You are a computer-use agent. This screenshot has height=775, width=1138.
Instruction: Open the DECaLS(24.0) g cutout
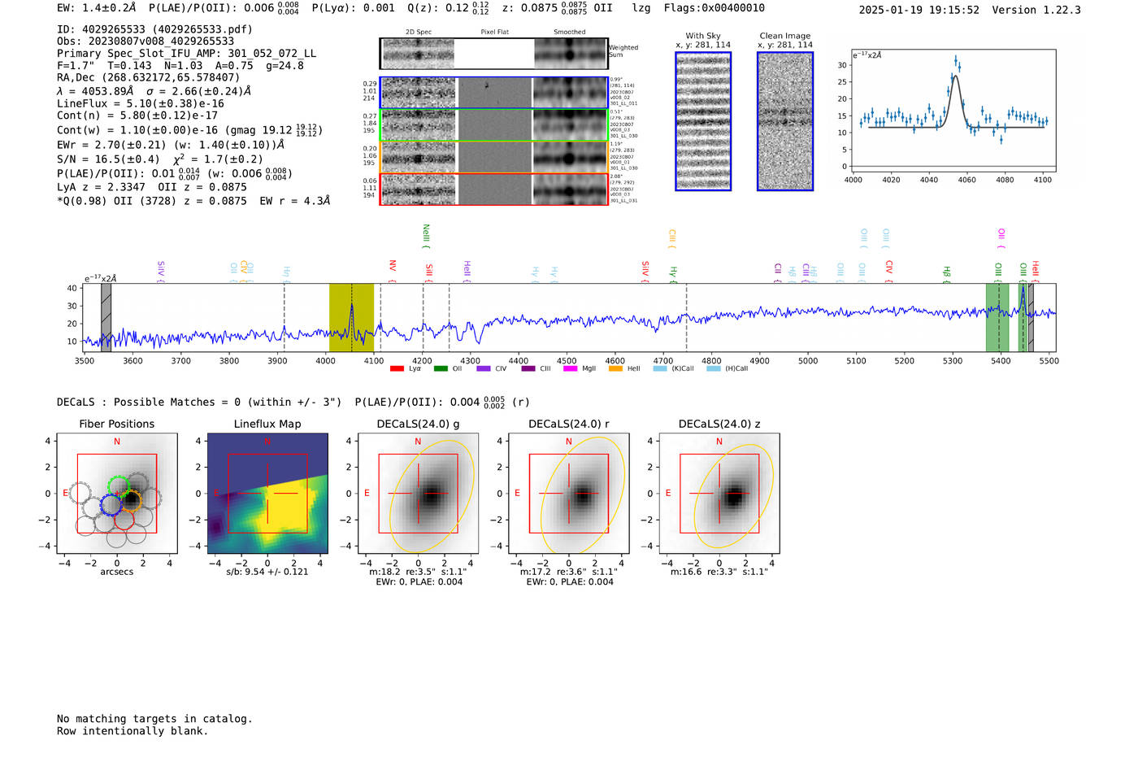[419, 494]
